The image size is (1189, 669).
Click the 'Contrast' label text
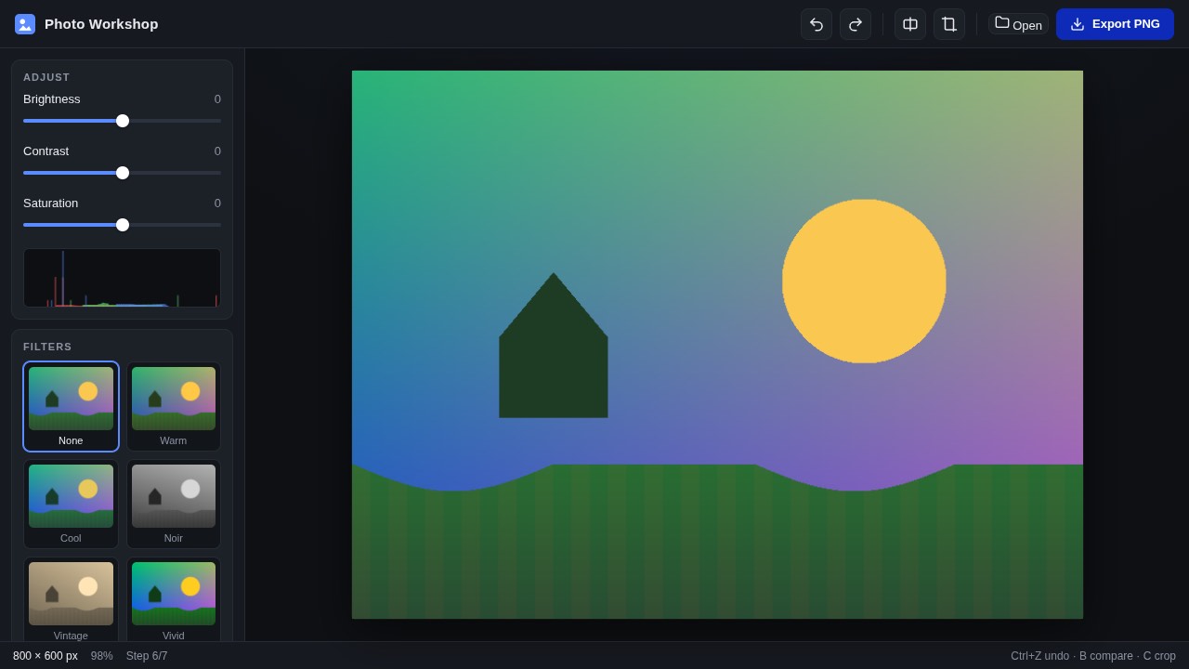46,151
